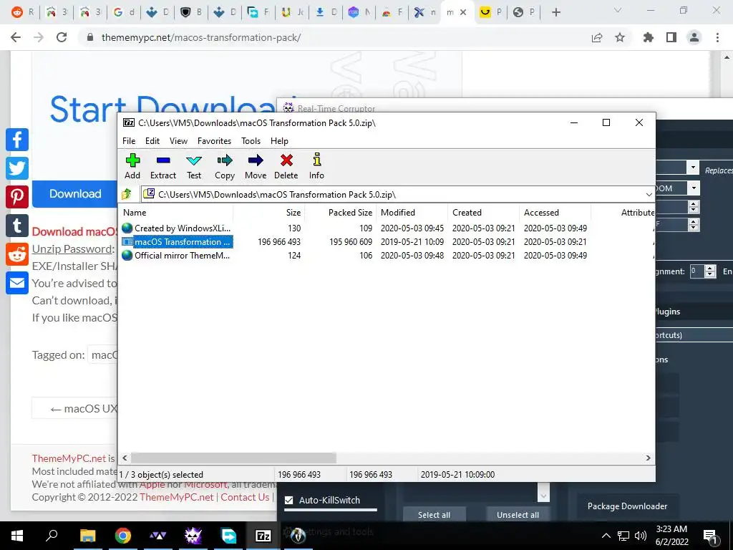Click Chrome share page icon
Screen dimensions: 733x550
click(597, 37)
